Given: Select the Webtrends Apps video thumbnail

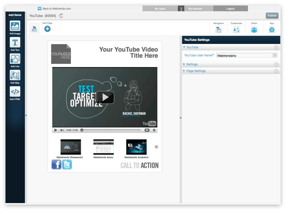Looking at the screenshot, I should point(104,147).
